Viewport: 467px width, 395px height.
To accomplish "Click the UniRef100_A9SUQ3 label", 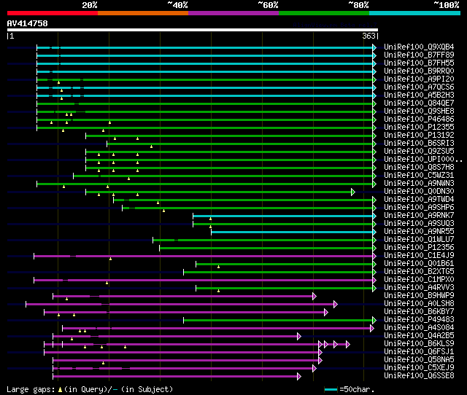I will tap(419, 224).
